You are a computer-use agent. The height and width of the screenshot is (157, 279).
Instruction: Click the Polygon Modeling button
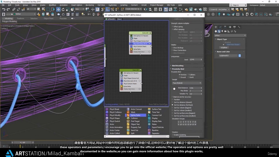tap(9, 21)
